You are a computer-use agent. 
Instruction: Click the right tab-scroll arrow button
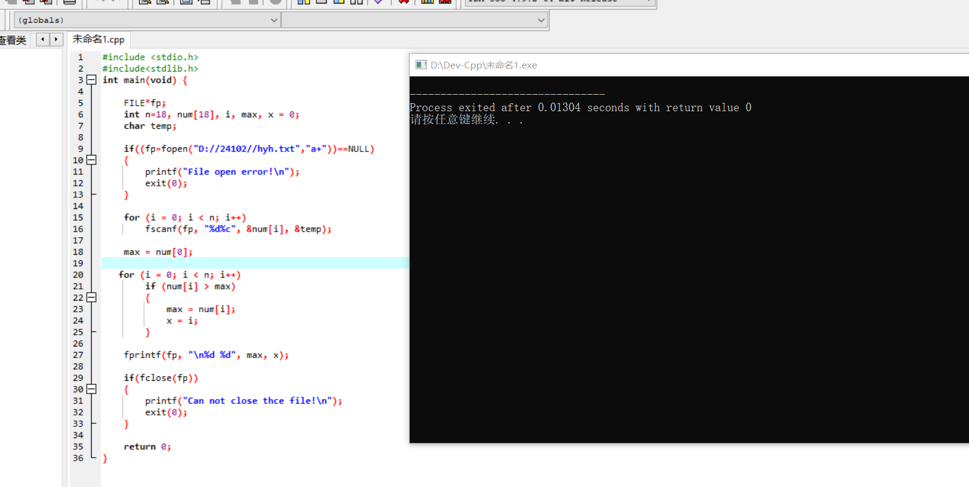coord(56,39)
